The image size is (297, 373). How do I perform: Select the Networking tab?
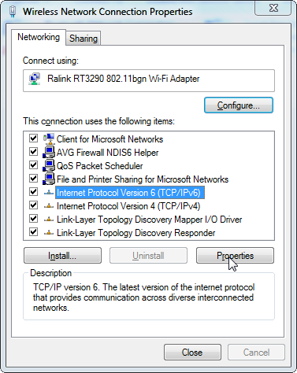tap(39, 37)
